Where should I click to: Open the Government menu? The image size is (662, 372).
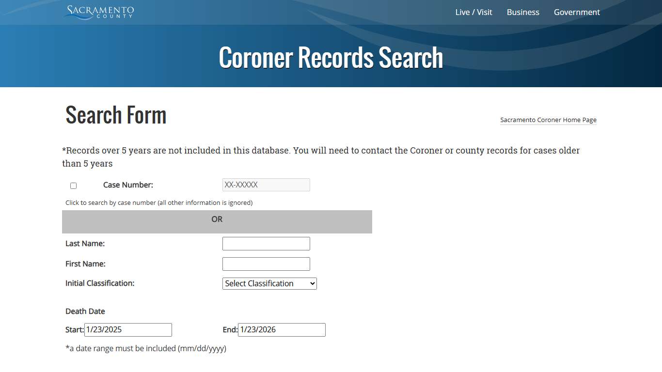pos(577,12)
